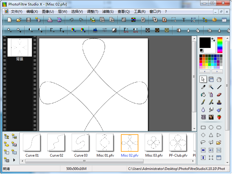232x174 pixels.
Task: Show previous palette page arrow
Action: [205, 72]
